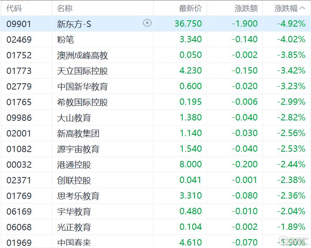Open 港通控股 stock
This screenshot has width=311, height=248.
(x=74, y=165)
